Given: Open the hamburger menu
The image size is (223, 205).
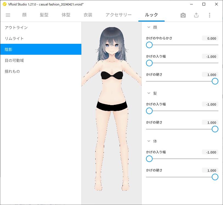Looking at the screenshot, I should pos(8,15).
